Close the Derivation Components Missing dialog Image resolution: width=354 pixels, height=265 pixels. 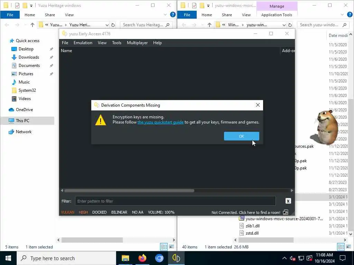258,105
